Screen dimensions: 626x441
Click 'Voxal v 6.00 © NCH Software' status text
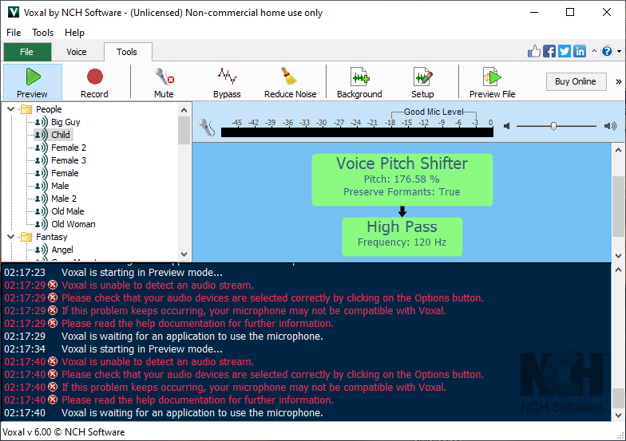click(x=64, y=432)
